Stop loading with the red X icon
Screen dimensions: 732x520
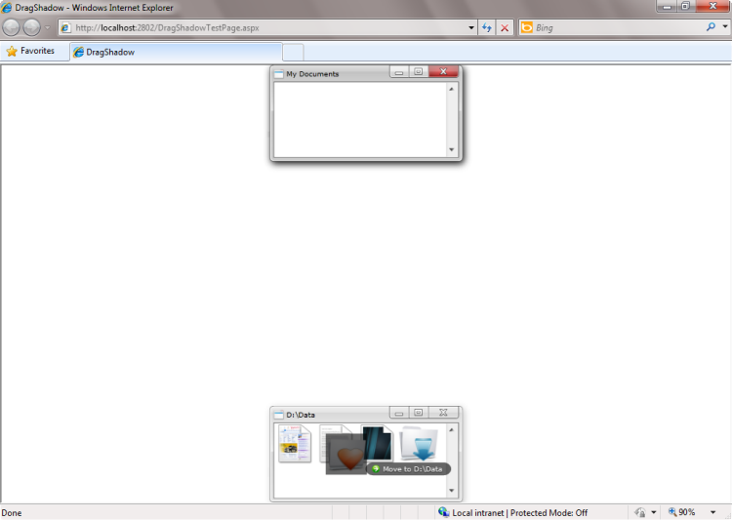click(x=505, y=28)
